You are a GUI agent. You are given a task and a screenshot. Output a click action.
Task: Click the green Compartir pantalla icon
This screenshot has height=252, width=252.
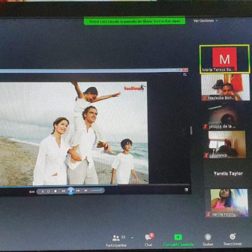click(178, 238)
